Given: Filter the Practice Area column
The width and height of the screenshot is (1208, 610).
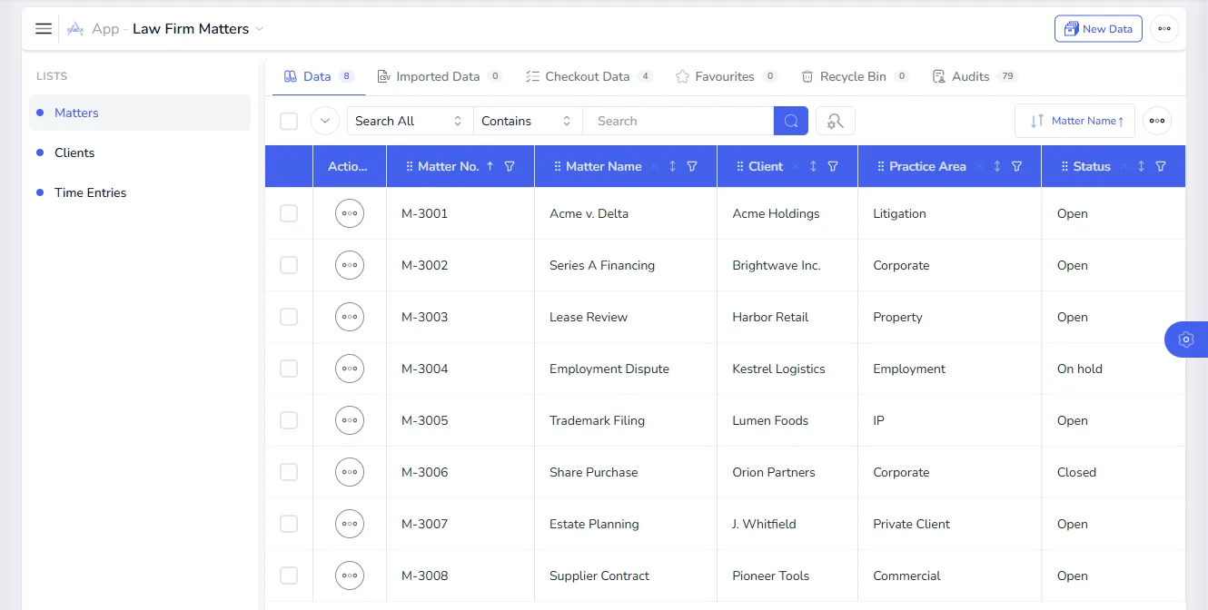Looking at the screenshot, I should [x=1017, y=167].
